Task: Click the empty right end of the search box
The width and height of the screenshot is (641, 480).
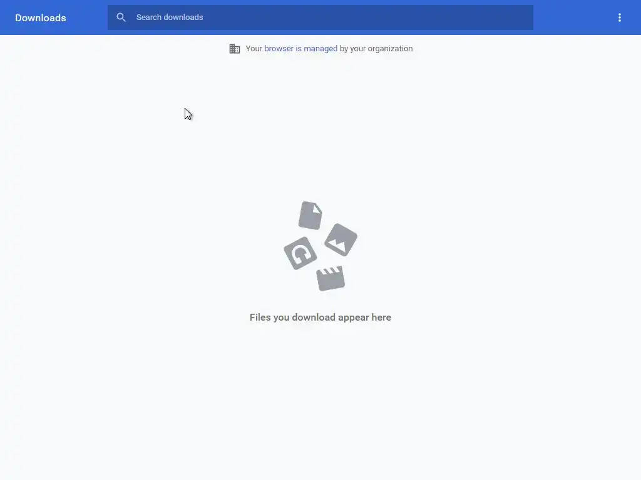Action: (x=470, y=17)
